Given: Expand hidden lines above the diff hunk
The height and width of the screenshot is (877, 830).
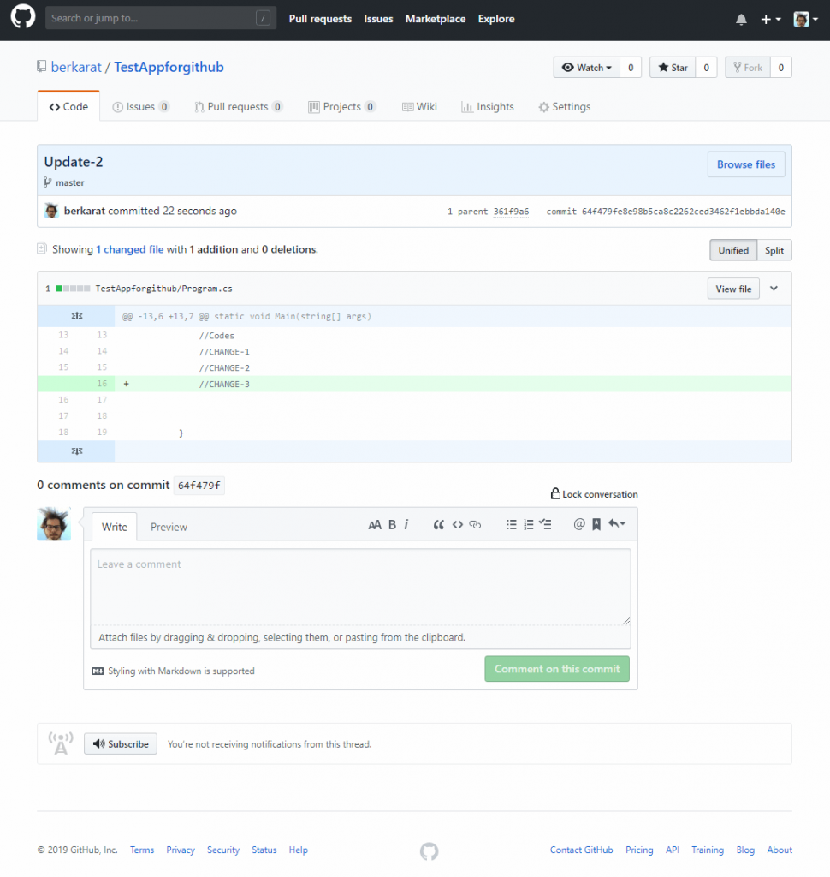Looking at the screenshot, I should (x=76, y=316).
